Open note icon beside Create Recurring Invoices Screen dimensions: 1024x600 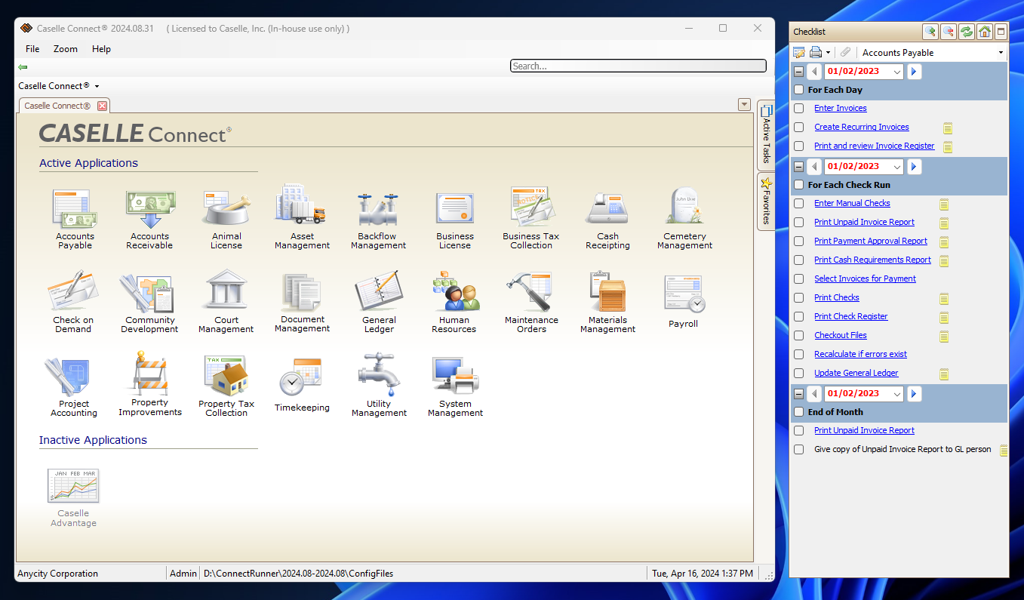pyautogui.click(x=948, y=128)
